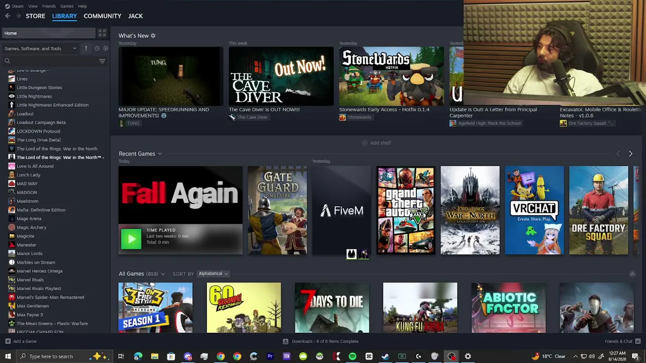Switch to the LIBRARY tab

65,16
